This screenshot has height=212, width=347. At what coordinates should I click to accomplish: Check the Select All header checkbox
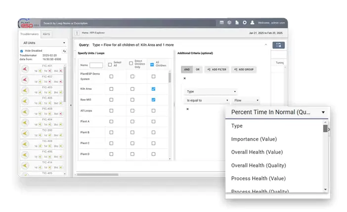(x=110, y=65)
